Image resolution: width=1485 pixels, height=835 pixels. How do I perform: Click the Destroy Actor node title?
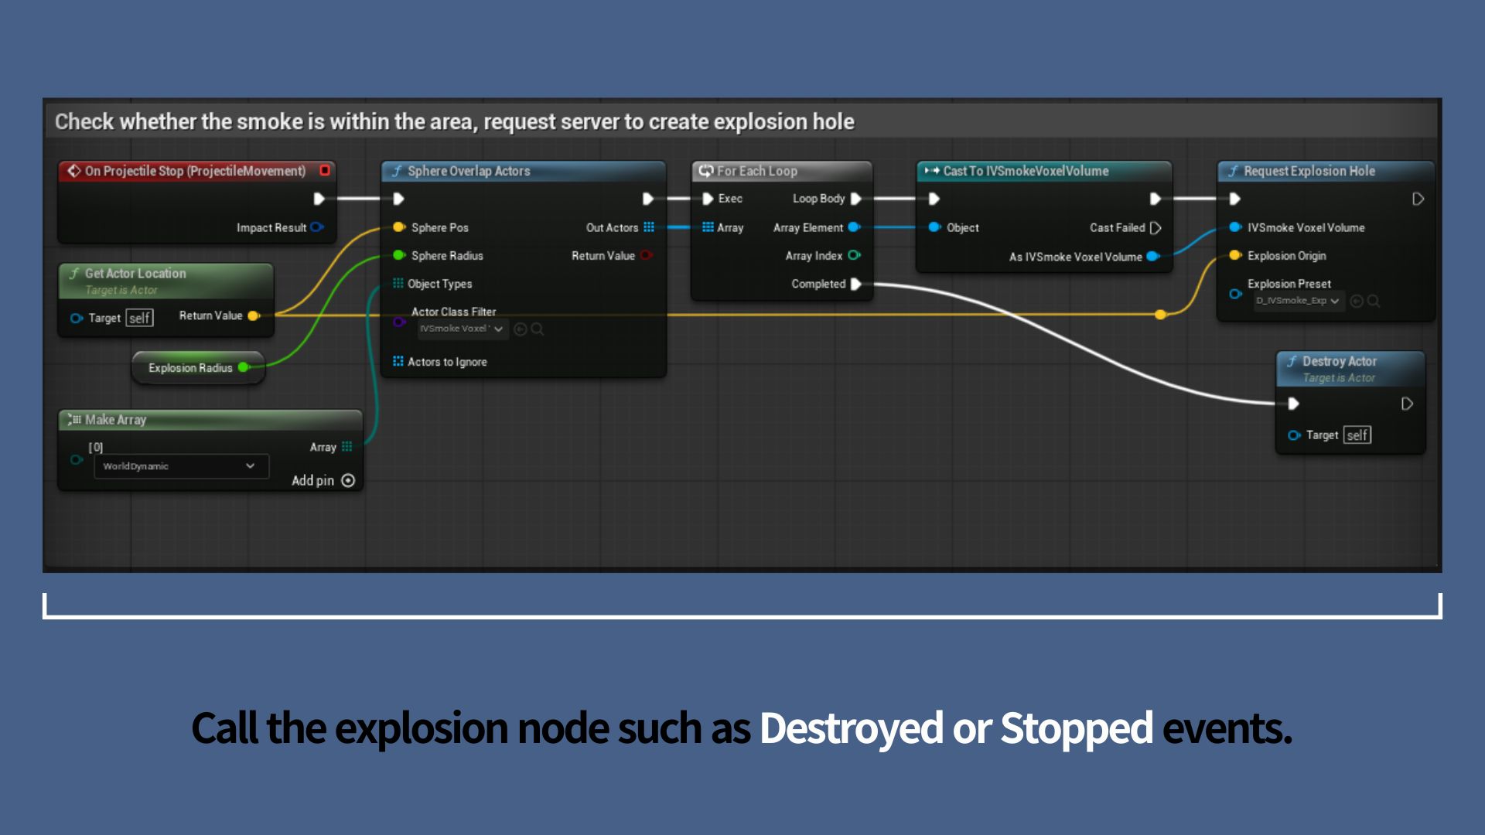click(1339, 361)
